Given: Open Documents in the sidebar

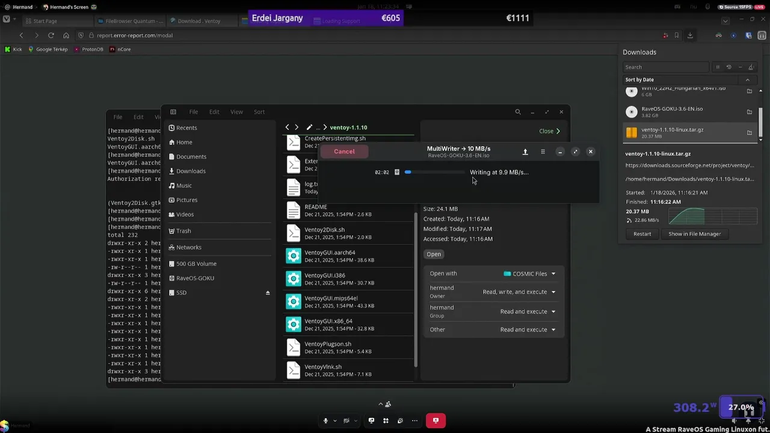Looking at the screenshot, I should [218, 156].
